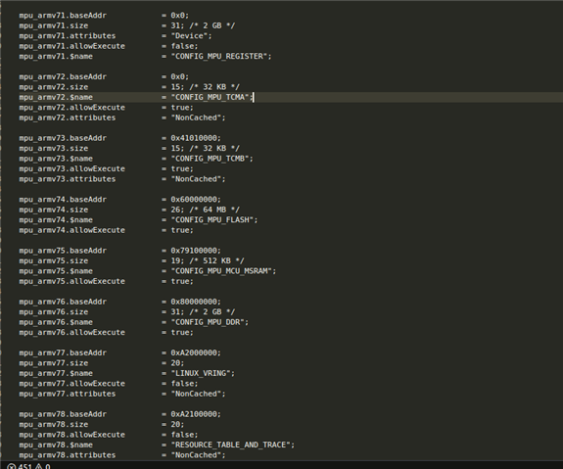The image size is (563, 469).
Task: Click "NonCached" value of mpu_armv78.attributes
Action: [198, 455]
